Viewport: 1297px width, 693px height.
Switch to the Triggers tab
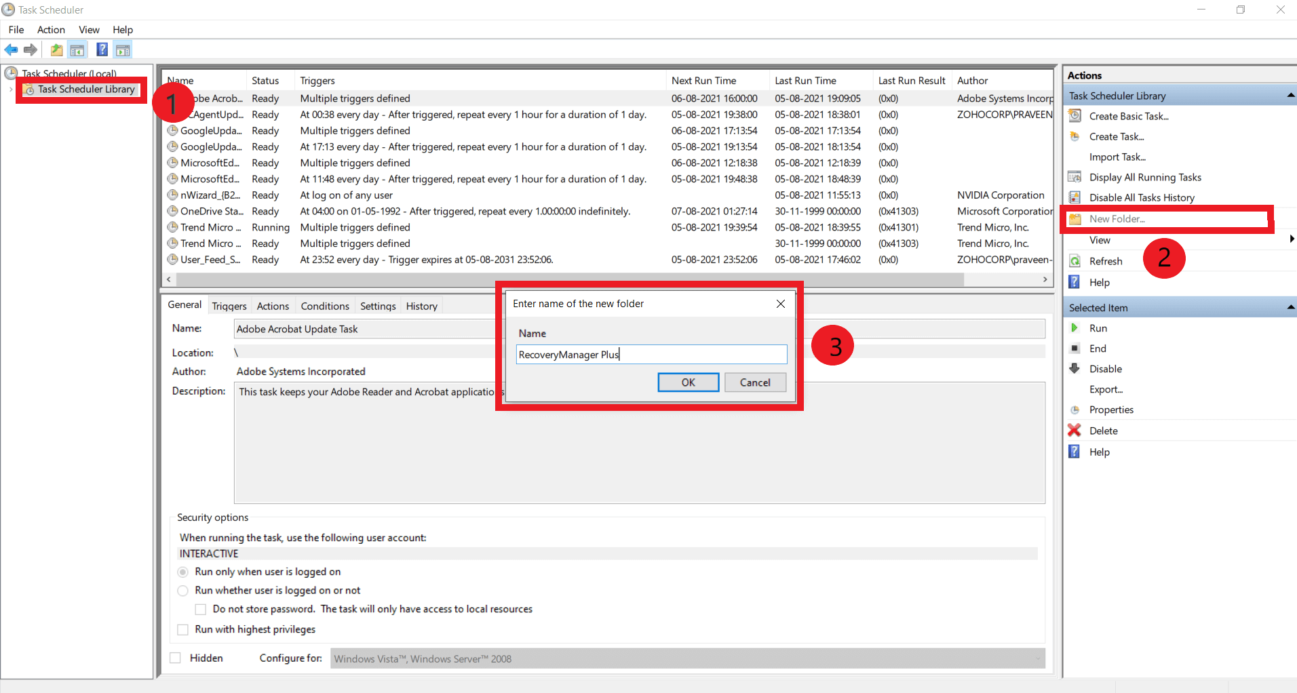click(229, 306)
